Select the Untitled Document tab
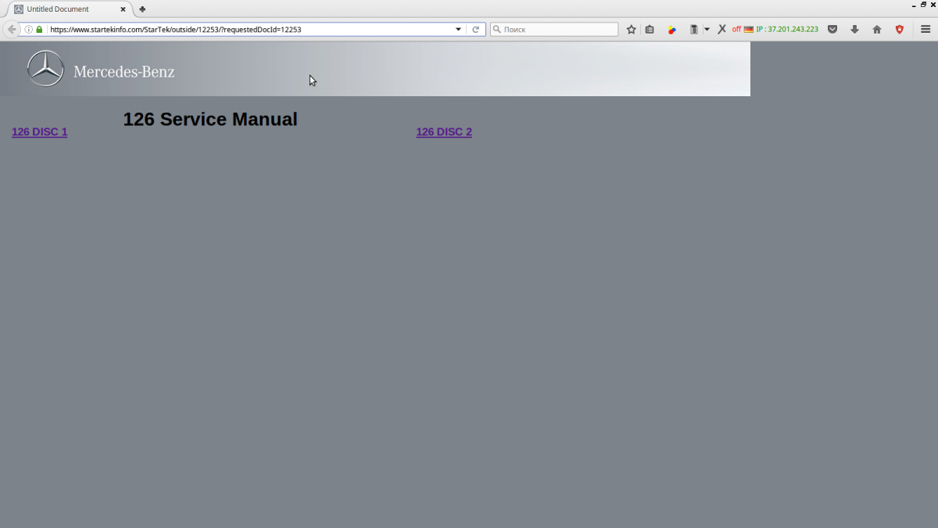938x528 pixels. 70,9
